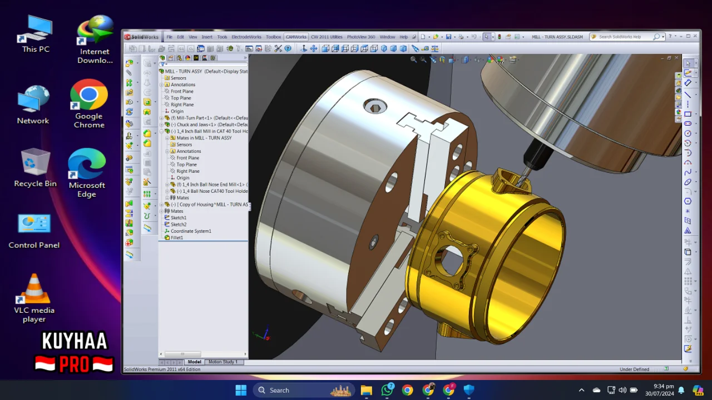Click the crossed tools options icon
This screenshot has height=400, width=712.
(278, 48)
